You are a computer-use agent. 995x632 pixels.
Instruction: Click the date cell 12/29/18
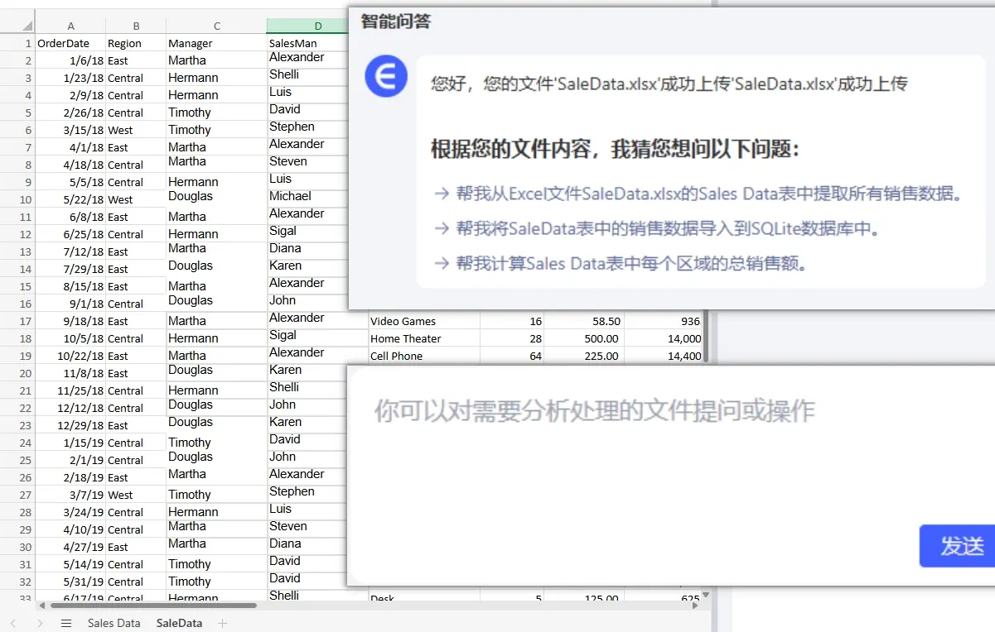coord(70,425)
